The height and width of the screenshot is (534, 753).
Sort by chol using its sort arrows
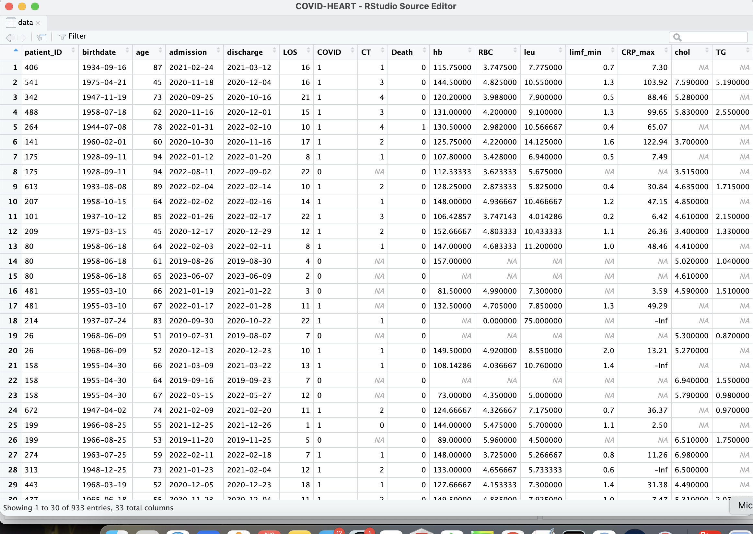tap(707, 50)
